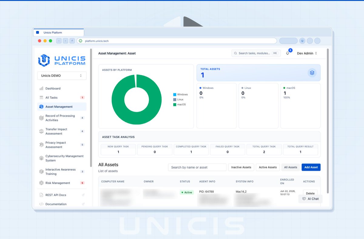Viewport: 364px width, 239px height.
Task: Click the Search tasks, modules field
Action: pos(256,53)
